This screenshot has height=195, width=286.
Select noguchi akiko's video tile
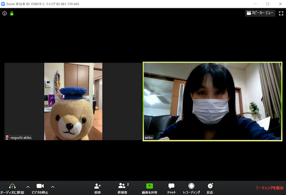[73, 101]
